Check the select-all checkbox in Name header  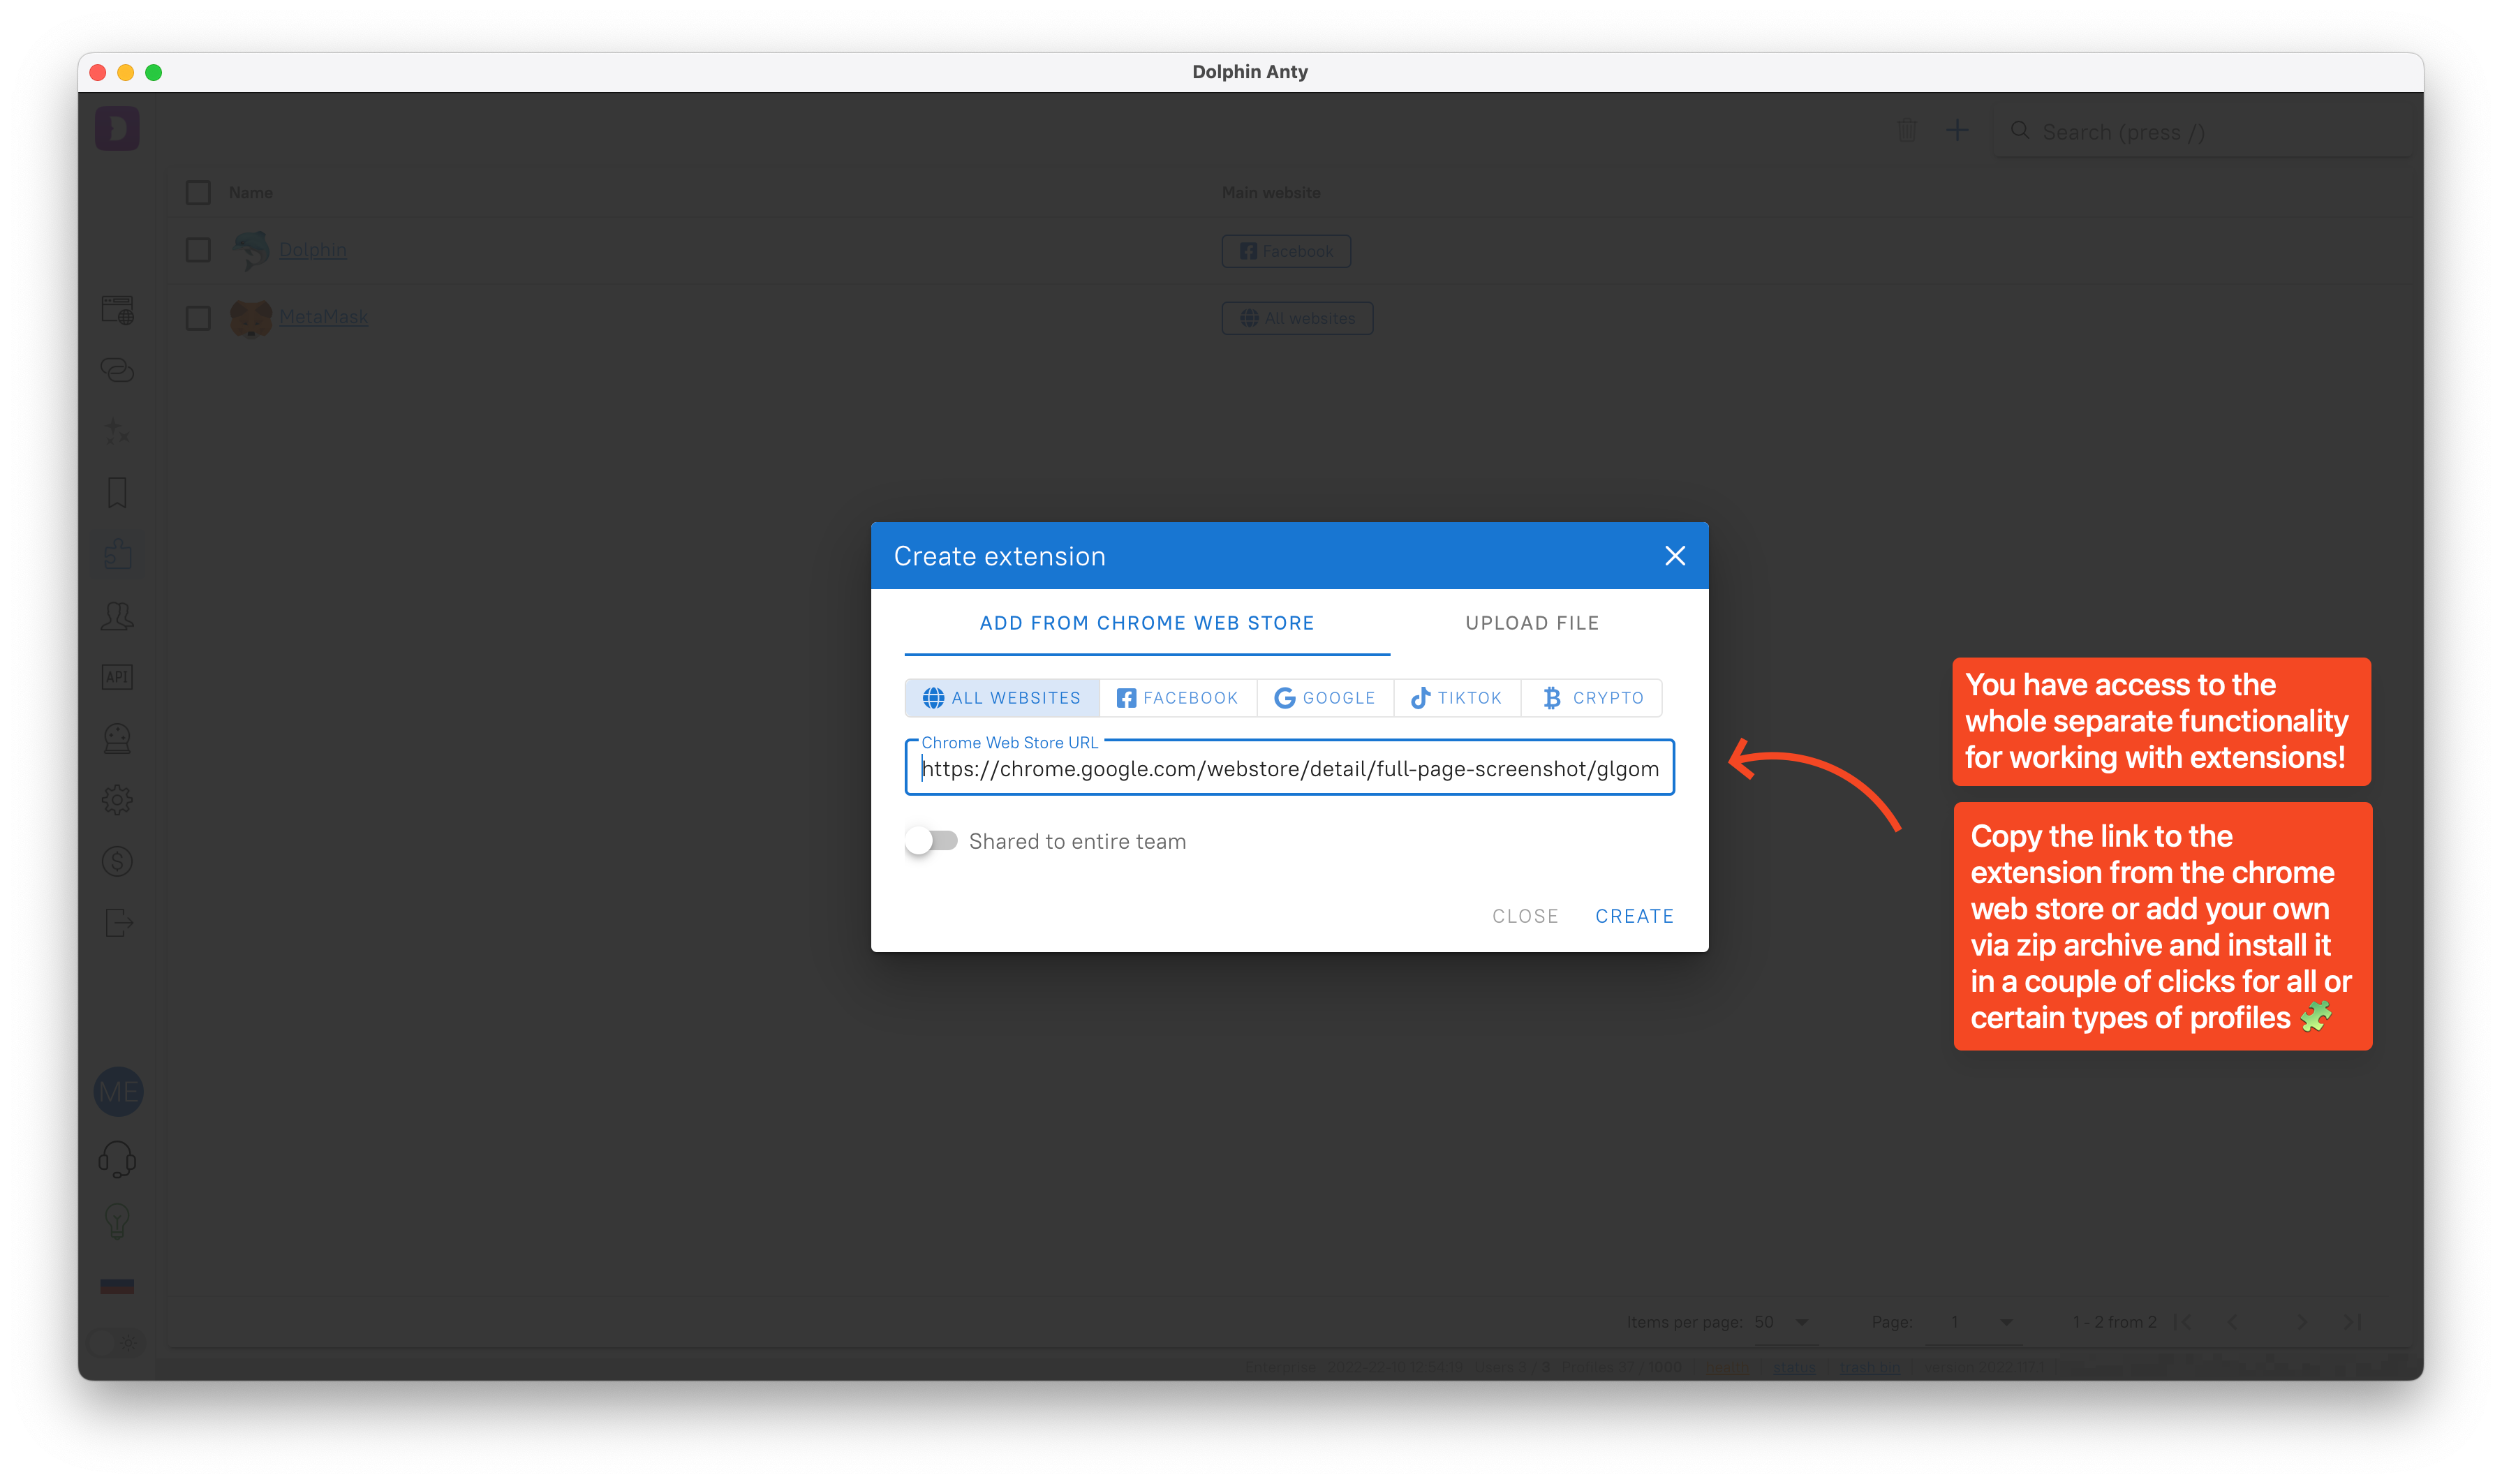coord(198,193)
